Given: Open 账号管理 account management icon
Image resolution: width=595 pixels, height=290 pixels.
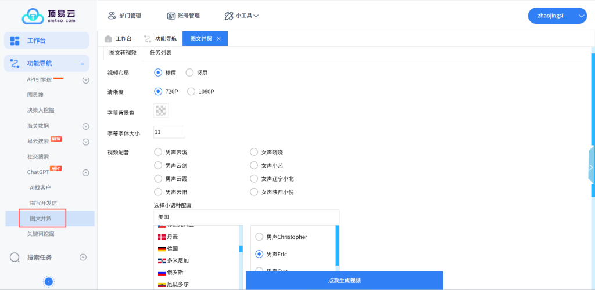Looking at the screenshot, I should [171, 16].
